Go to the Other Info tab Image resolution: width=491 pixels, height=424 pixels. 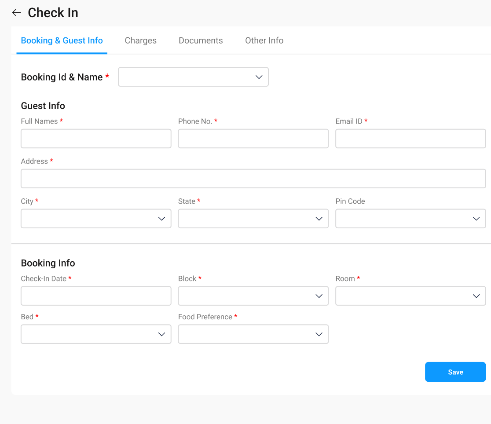(x=264, y=40)
